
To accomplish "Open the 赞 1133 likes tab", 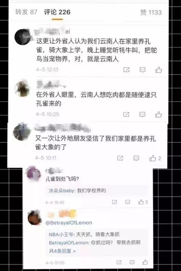I will click(151, 12).
